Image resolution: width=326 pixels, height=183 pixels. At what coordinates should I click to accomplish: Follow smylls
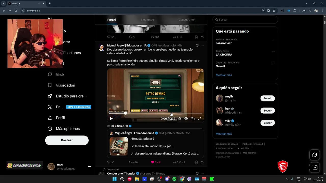tap(267, 98)
